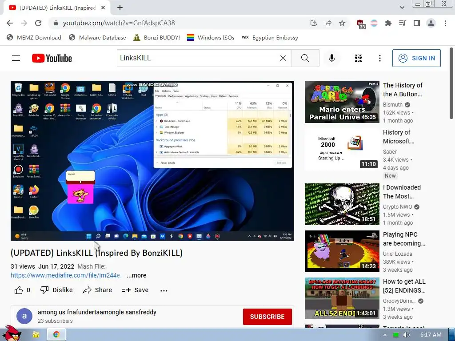Show hidden tray icons arrow

pyautogui.click(x=385, y=335)
